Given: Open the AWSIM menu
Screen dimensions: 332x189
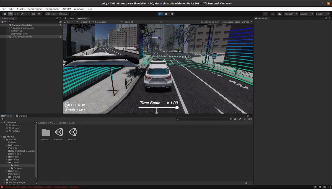Looking at the screenshot, I should point(67,9).
